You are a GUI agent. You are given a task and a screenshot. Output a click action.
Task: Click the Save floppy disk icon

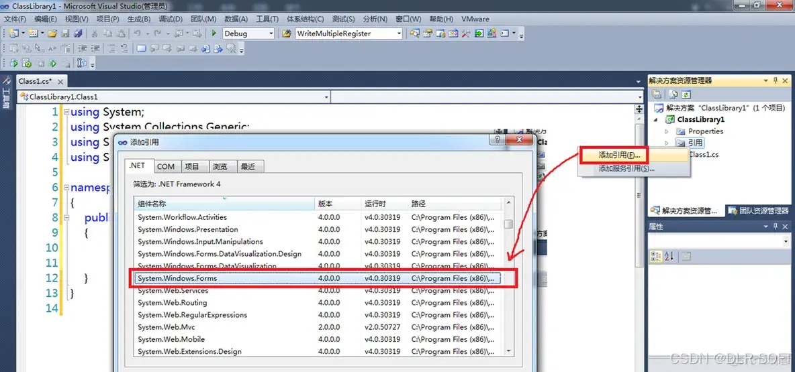(65, 34)
